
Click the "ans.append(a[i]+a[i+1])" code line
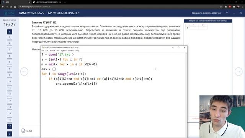click(76, 84)
